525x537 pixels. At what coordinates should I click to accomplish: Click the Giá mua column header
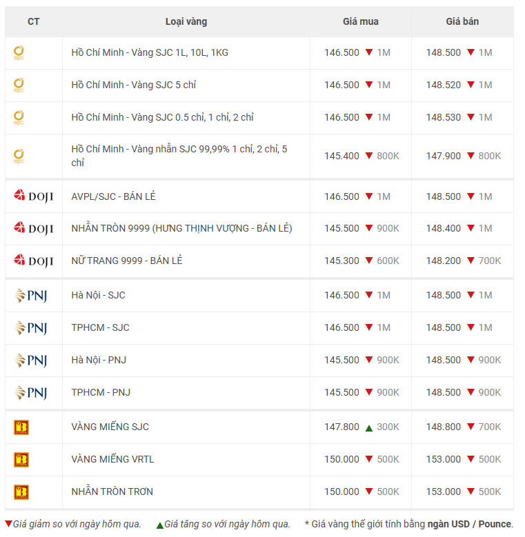pyautogui.click(x=360, y=21)
